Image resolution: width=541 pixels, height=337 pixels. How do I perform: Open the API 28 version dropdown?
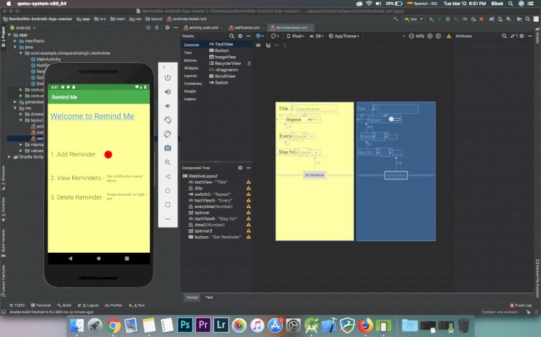(x=316, y=36)
